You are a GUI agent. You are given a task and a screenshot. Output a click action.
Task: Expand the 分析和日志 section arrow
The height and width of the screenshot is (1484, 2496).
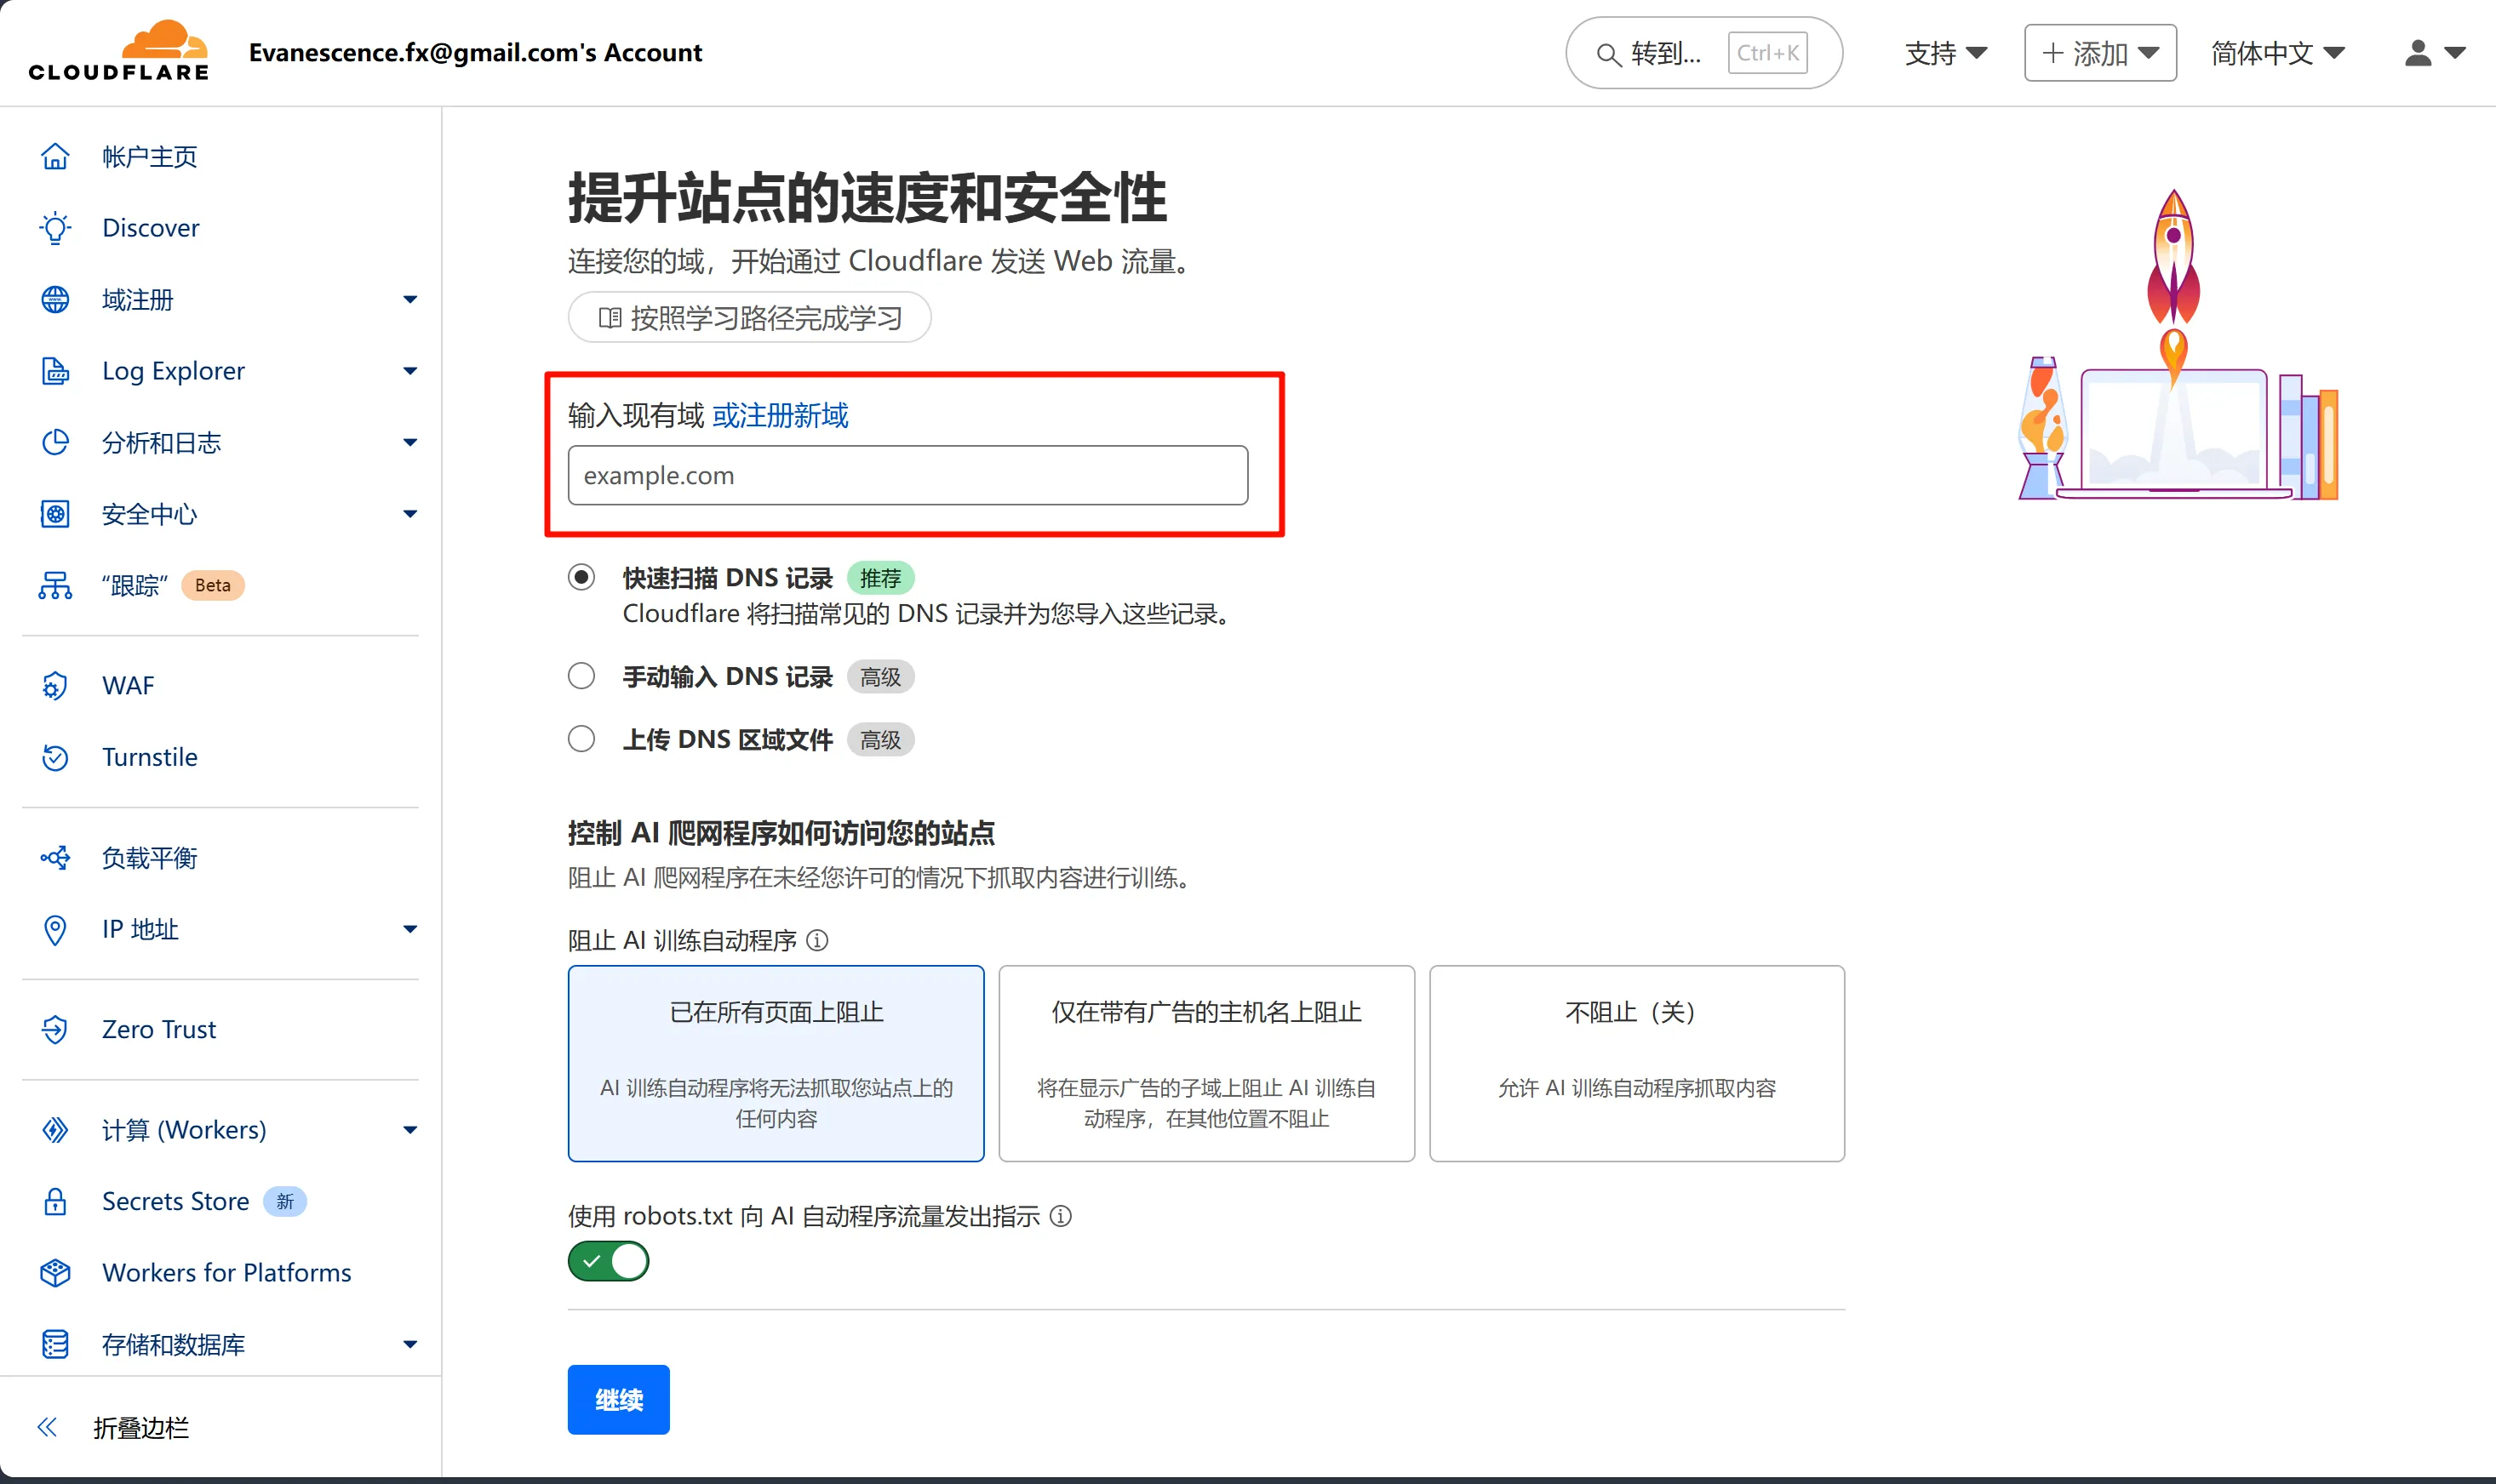[x=410, y=442]
